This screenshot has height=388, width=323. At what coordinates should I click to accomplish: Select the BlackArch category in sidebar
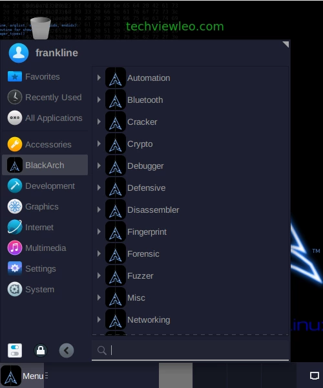(45, 165)
